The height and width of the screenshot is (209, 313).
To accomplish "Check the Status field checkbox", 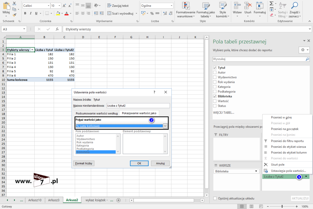I will tap(215, 106).
